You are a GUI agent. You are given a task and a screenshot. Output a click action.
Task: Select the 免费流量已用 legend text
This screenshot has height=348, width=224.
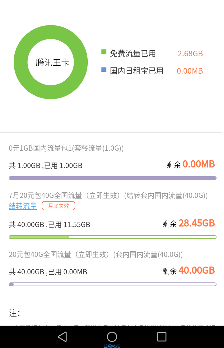click(x=133, y=53)
